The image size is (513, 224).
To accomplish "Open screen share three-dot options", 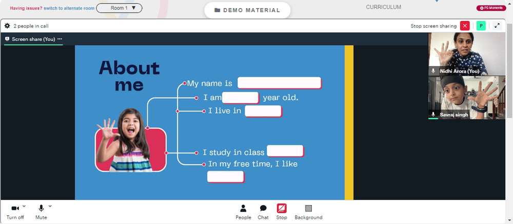I will pyautogui.click(x=60, y=39).
